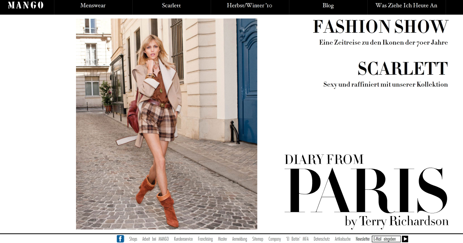This screenshot has width=463, height=243.
Task: View the Sitemap link
Action: (258, 239)
